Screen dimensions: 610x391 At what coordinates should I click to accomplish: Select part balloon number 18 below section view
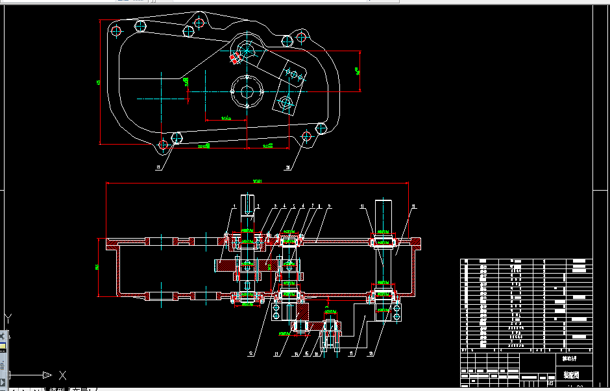(371, 353)
